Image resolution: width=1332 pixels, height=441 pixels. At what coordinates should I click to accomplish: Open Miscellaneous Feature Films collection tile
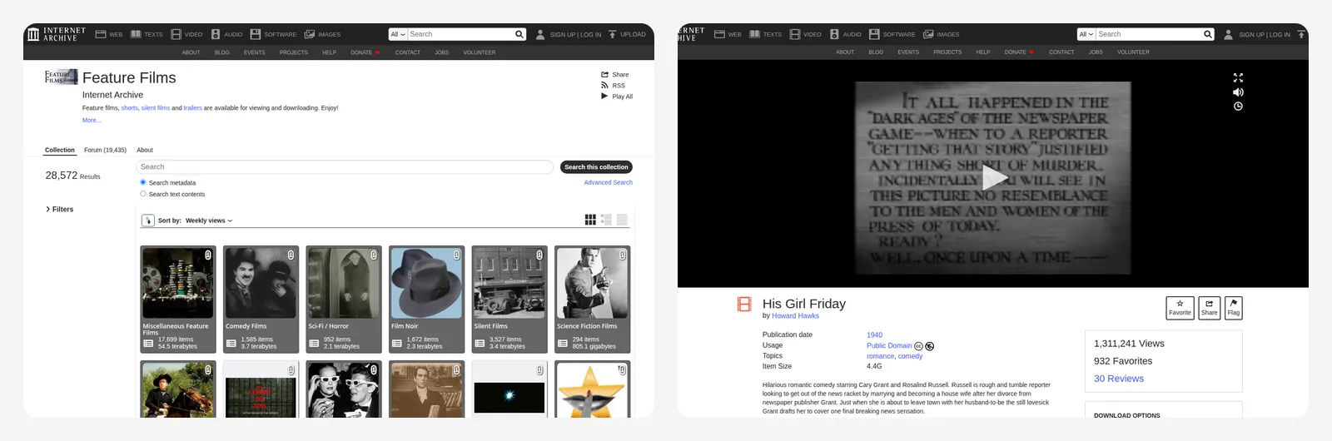coord(178,300)
